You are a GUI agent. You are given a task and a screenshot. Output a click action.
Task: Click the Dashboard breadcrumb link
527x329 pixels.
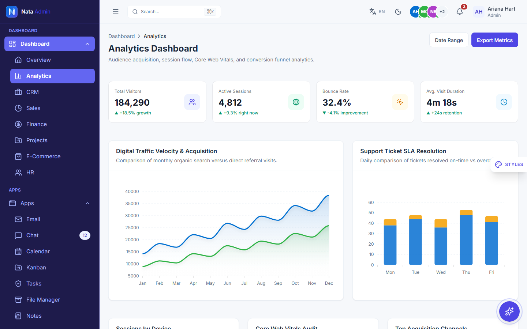tap(122, 36)
